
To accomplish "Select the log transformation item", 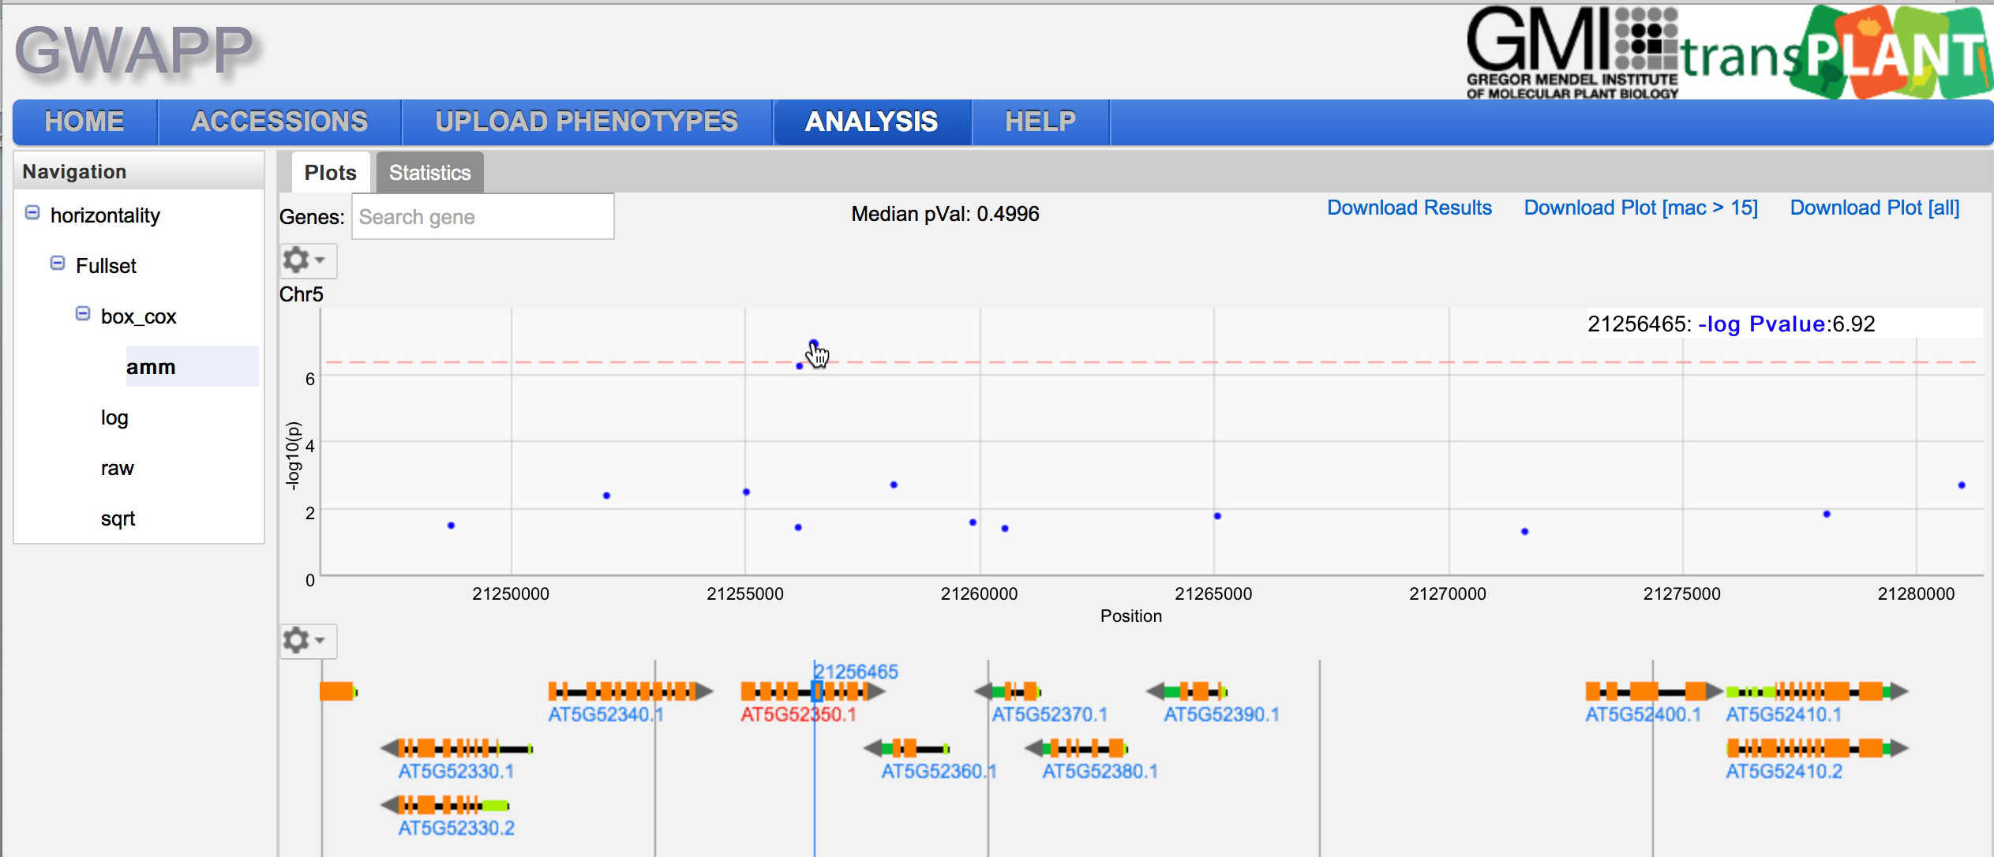I will tap(114, 417).
